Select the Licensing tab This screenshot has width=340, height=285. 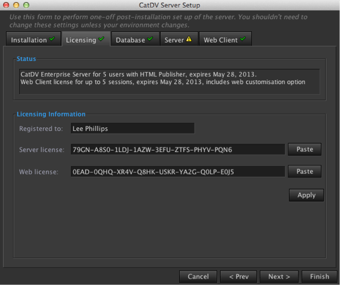(x=86, y=39)
